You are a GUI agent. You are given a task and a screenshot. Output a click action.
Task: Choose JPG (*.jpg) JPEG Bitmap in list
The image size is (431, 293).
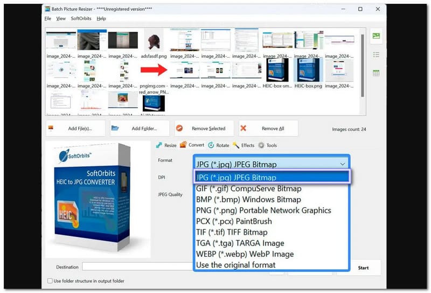pyautogui.click(x=272, y=177)
